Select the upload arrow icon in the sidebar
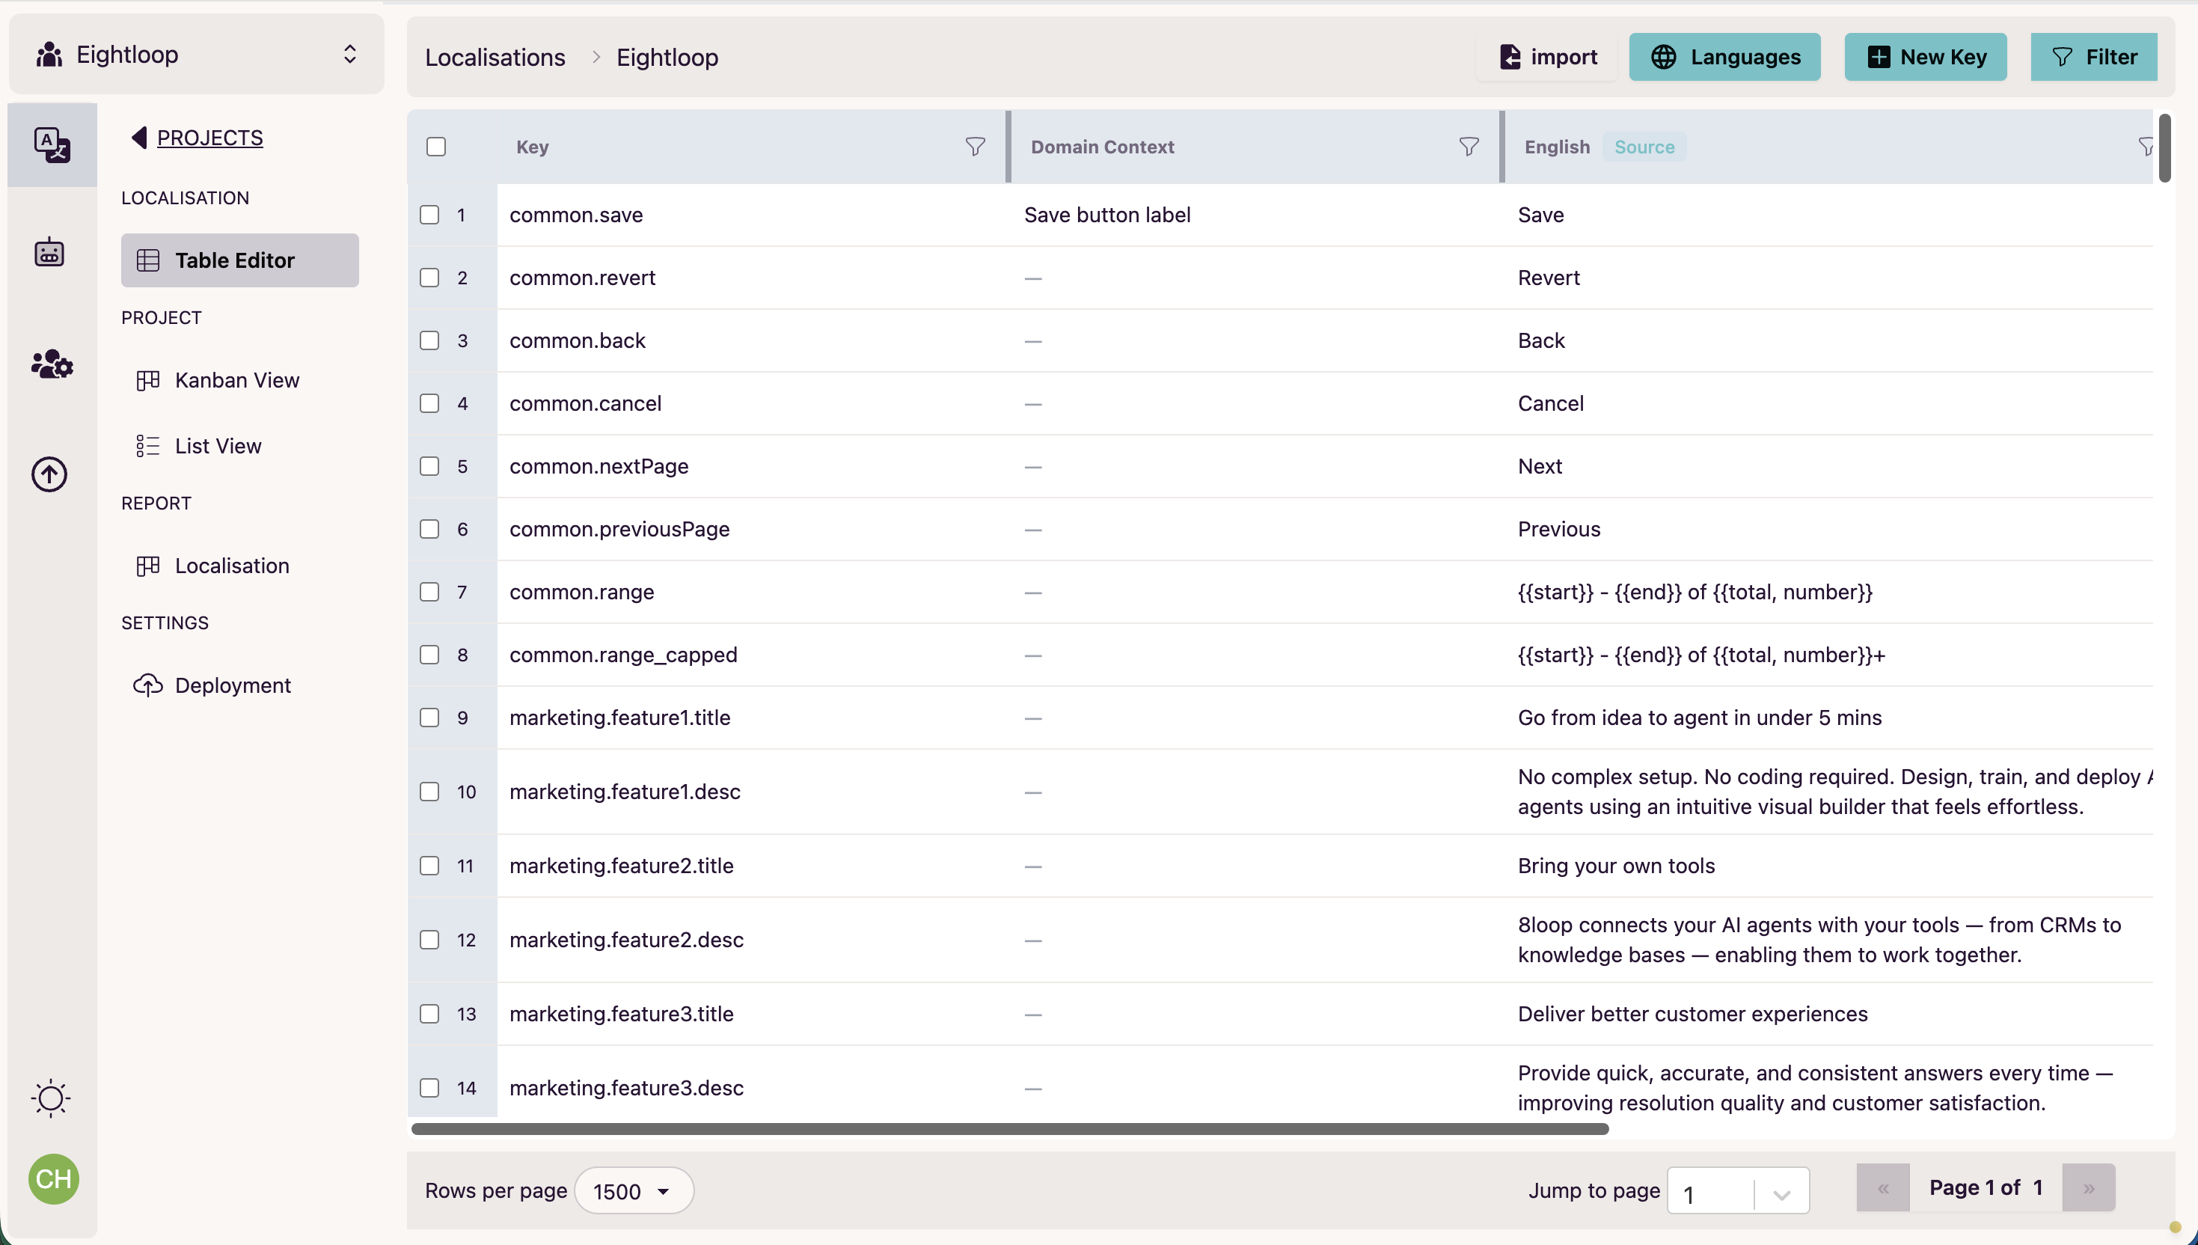 pyautogui.click(x=49, y=473)
